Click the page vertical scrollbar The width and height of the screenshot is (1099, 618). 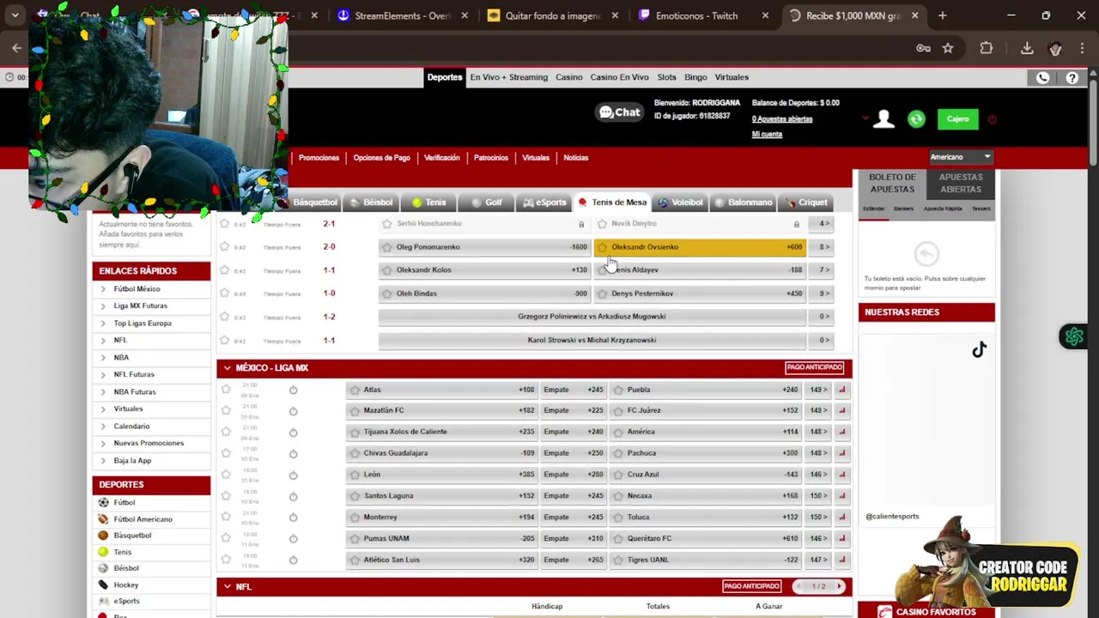(x=1092, y=120)
